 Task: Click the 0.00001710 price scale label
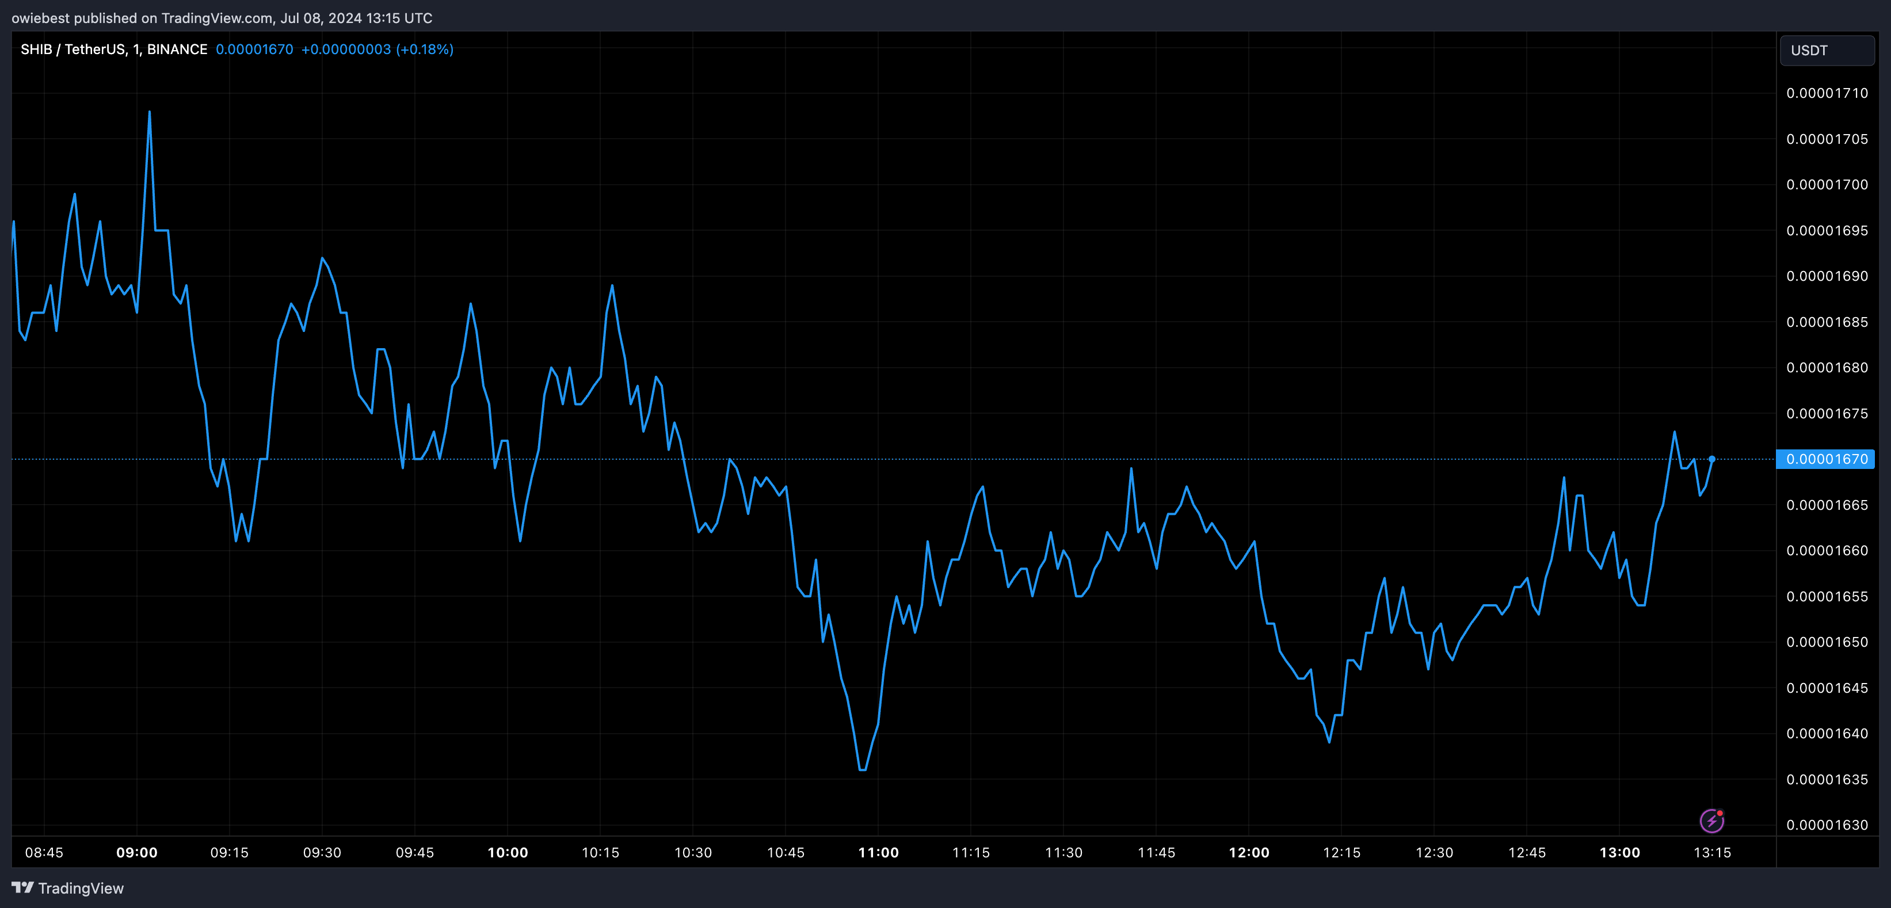[x=1827, y=93]
